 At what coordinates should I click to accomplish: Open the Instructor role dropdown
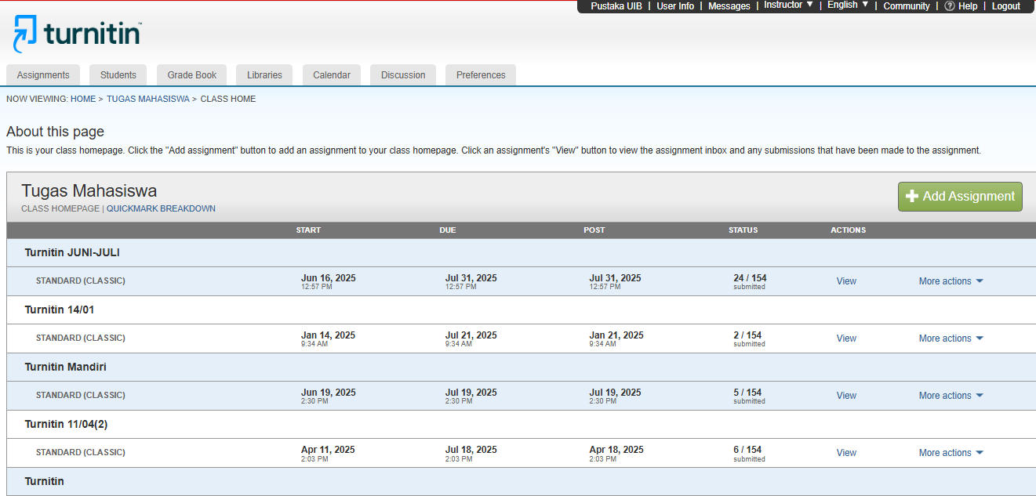click(788, 5)
